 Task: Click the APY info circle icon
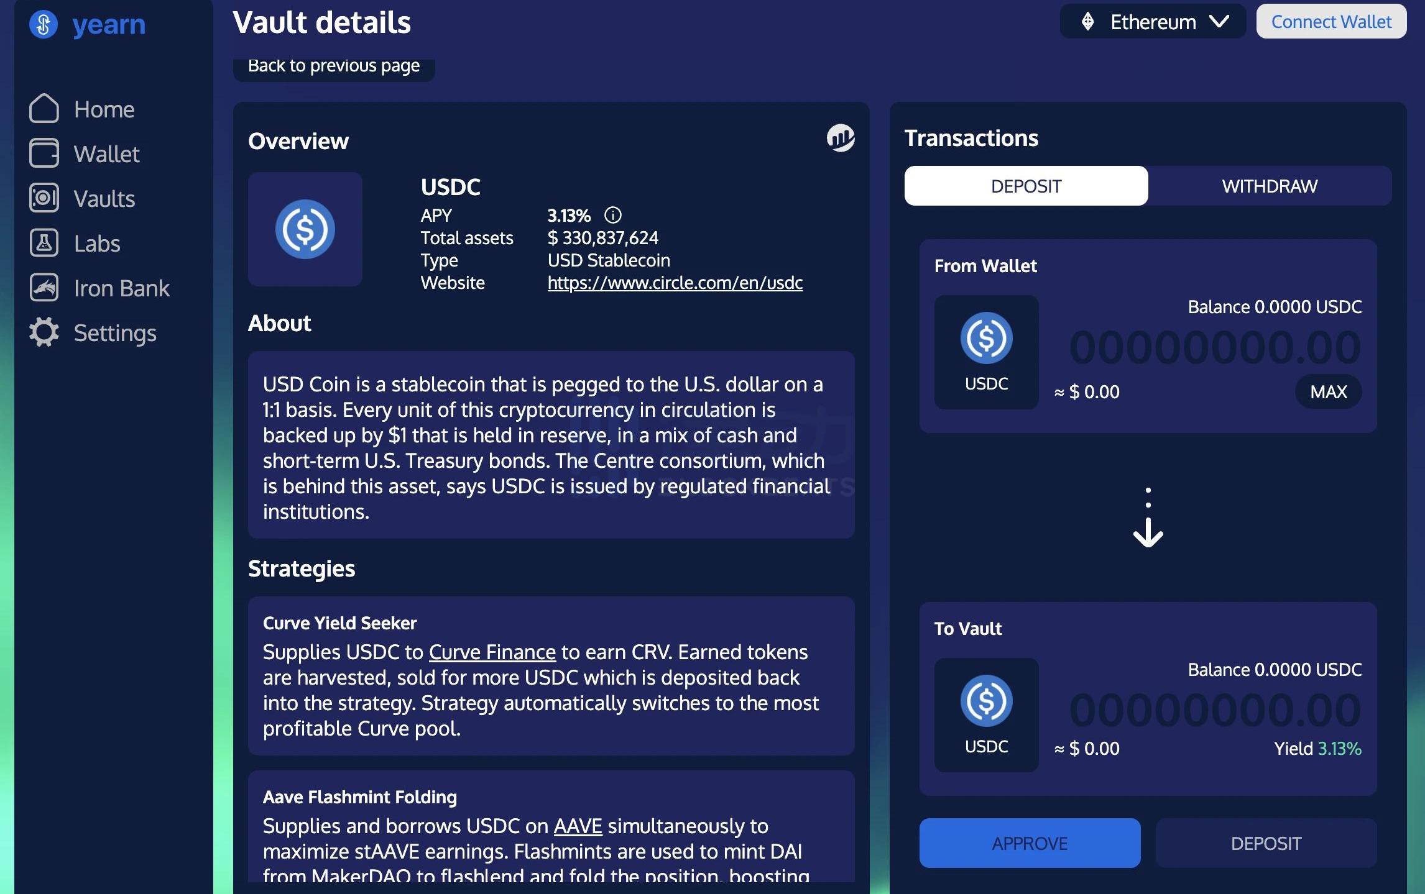click(612, 216)
